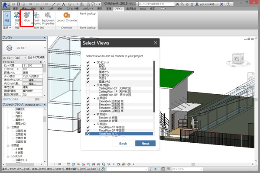Click the binoculars search icon in title bar

click(x=177, y=4)
